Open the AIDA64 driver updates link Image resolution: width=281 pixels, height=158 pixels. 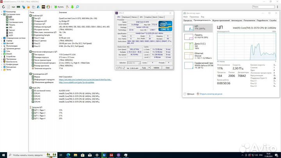(x=76, y=82)
